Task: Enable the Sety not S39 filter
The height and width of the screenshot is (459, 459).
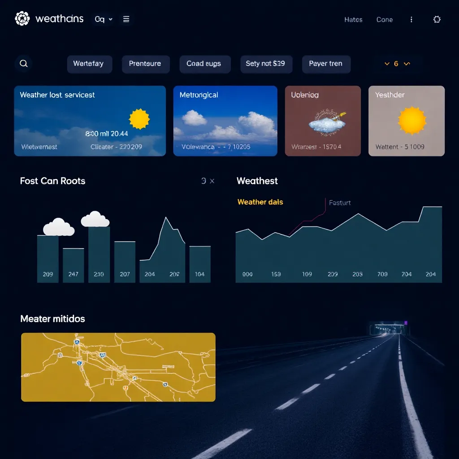Action: (266, 64)
